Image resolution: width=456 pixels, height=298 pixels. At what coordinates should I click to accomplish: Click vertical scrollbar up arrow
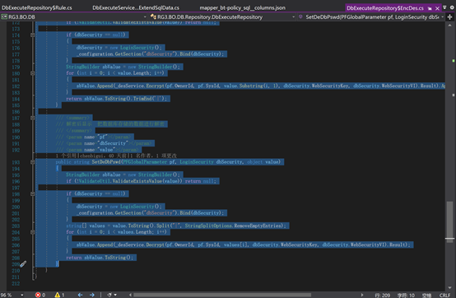450,26
